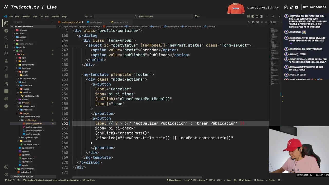The image size is (329, 185).
Task: Click Ln 262, Col 26 in status bar
Action: [190, 180]
